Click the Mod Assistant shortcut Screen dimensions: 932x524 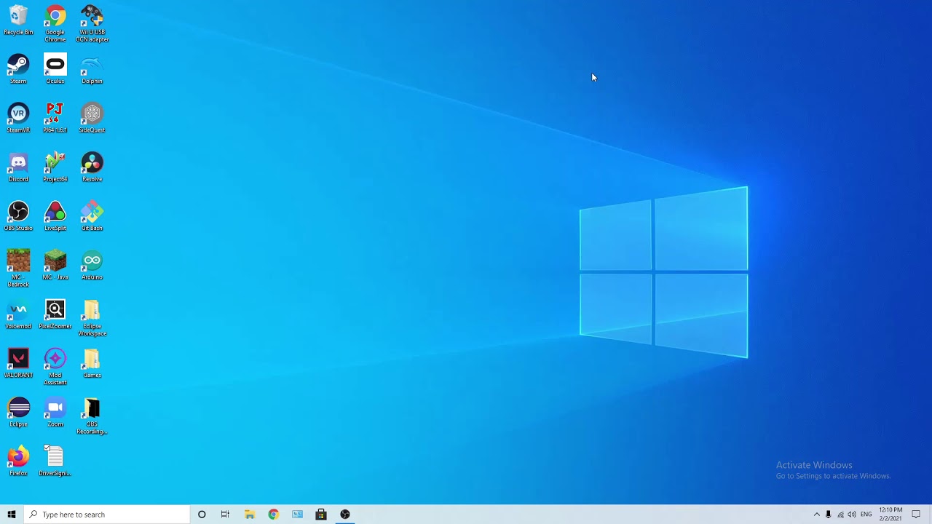(x=55, y=367)
